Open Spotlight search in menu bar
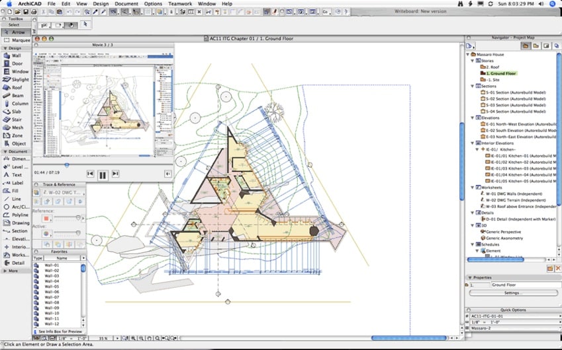 [553, 4]
